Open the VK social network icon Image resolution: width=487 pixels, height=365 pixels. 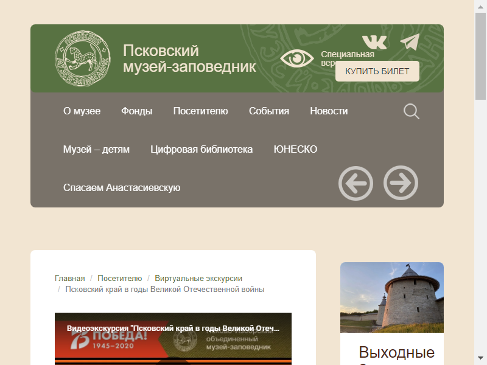[x=374, y=42]
